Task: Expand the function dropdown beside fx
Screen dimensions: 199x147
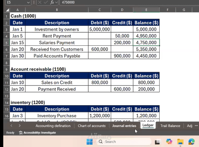Action: [56, 2]
